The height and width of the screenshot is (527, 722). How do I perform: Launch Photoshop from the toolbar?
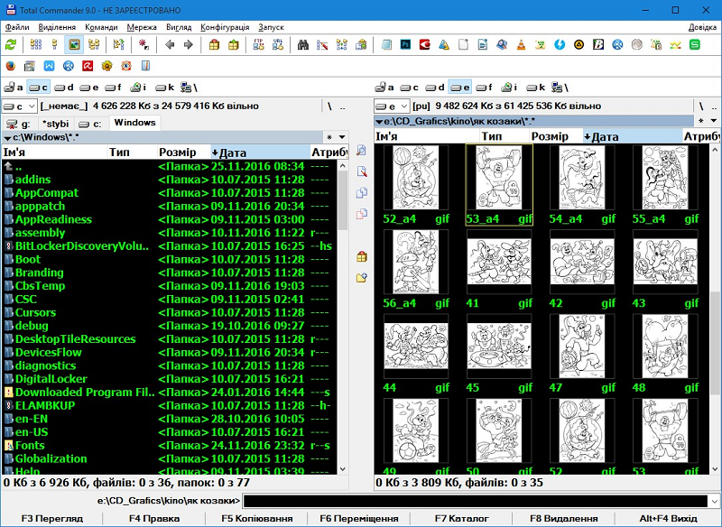406,44
